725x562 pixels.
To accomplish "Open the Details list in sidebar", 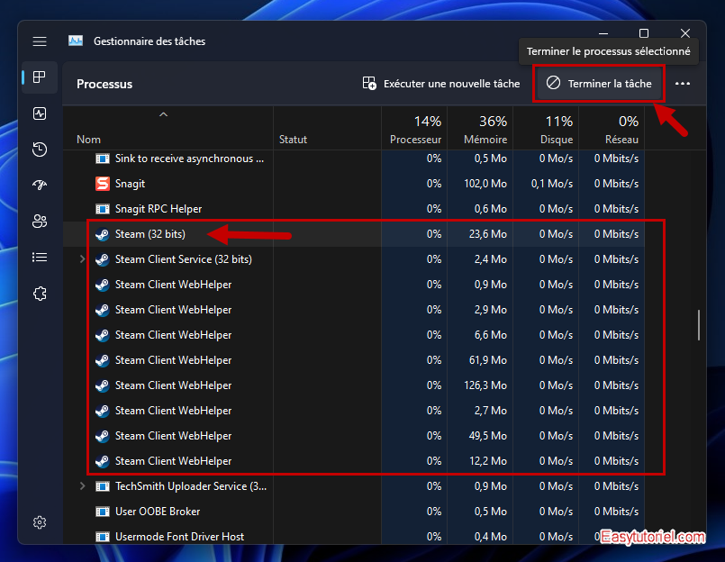I will (40, 258).
